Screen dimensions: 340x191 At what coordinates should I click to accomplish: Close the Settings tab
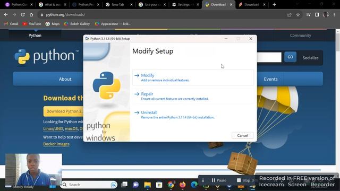coord(198,4)
